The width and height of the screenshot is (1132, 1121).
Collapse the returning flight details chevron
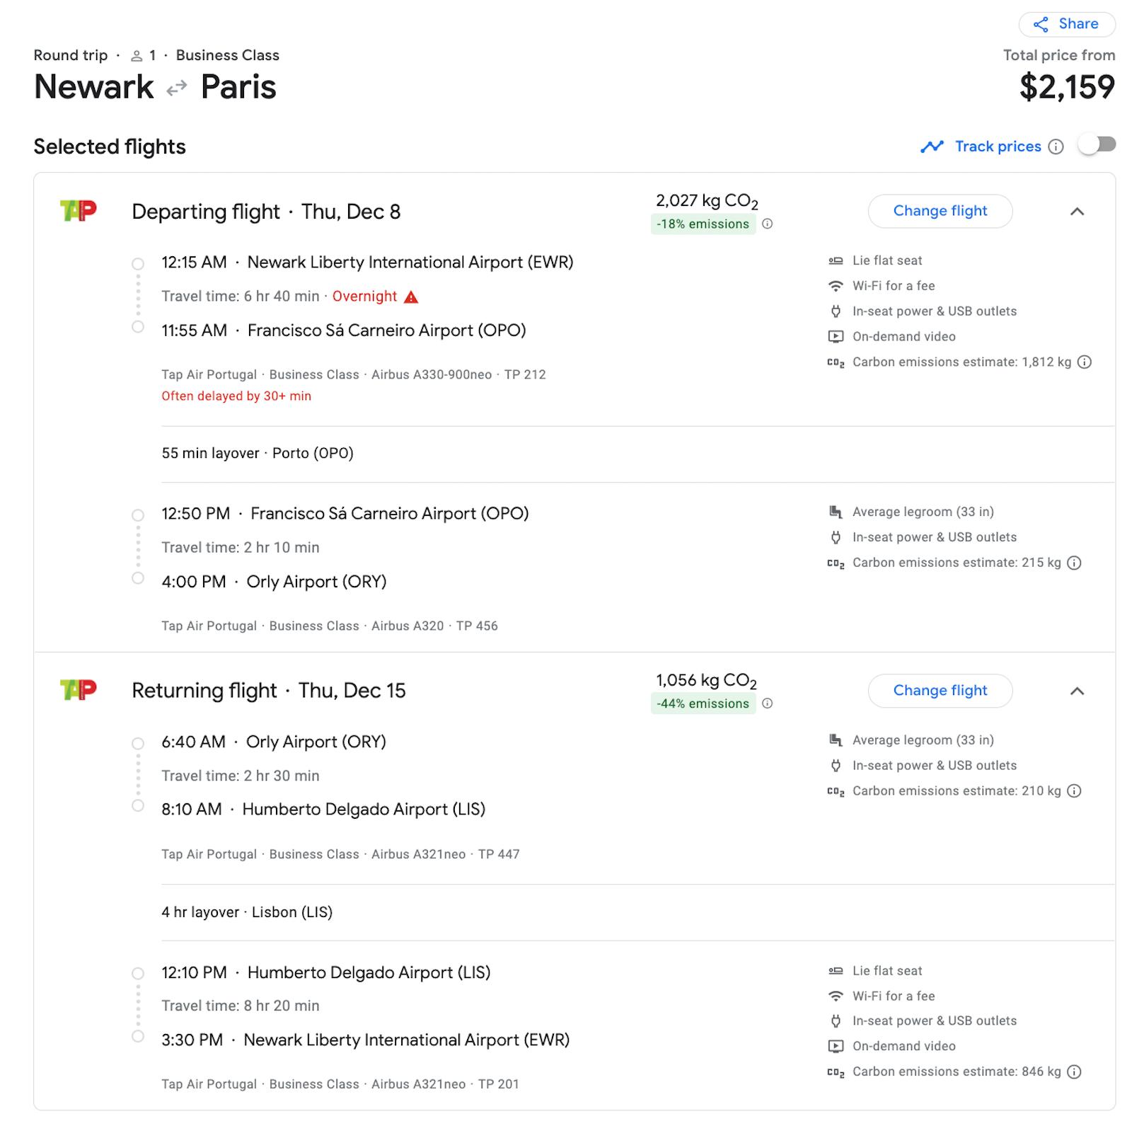[1078, 690]
